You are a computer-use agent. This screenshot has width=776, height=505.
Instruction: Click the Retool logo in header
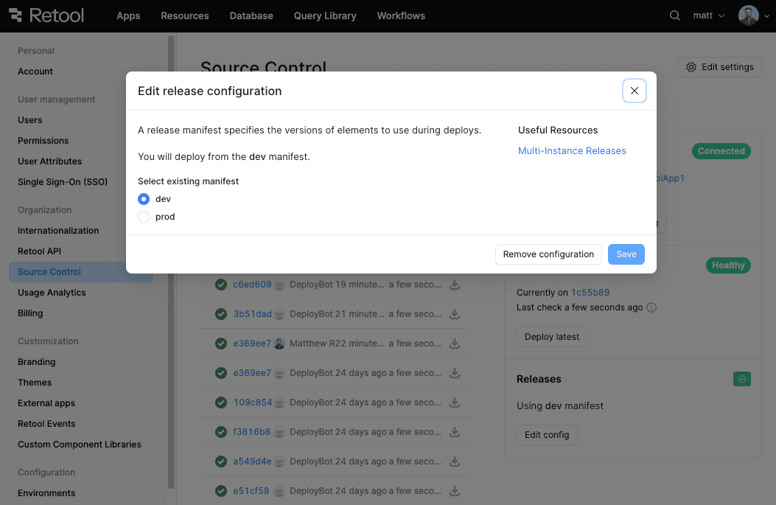tap(46, 15)
